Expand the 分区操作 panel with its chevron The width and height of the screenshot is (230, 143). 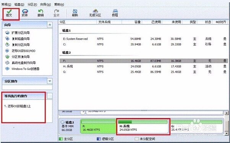click(50, 81)
